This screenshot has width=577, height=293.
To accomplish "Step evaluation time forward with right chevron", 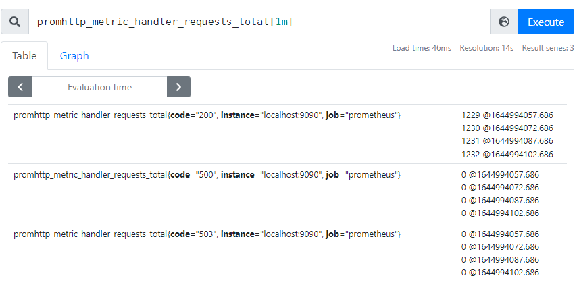I will [178, 87].
